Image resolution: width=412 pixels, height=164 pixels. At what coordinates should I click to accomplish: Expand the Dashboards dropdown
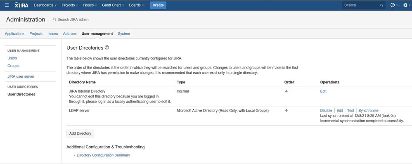pyautogui.click(x=45, y=5)
